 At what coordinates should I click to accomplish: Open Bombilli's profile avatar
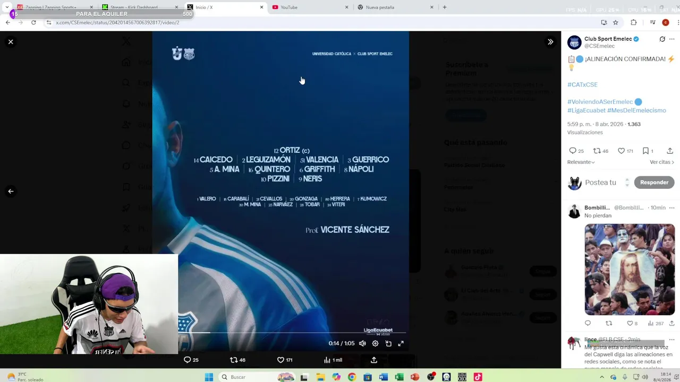click(x=574, y=211)
